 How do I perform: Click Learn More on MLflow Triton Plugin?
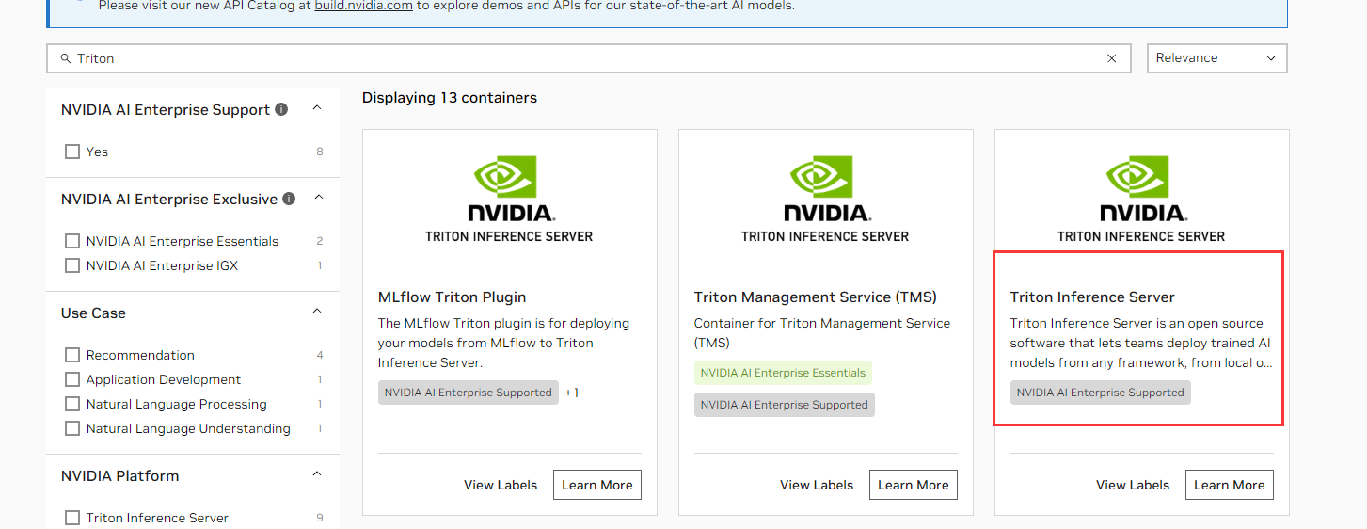pos(597,485)
